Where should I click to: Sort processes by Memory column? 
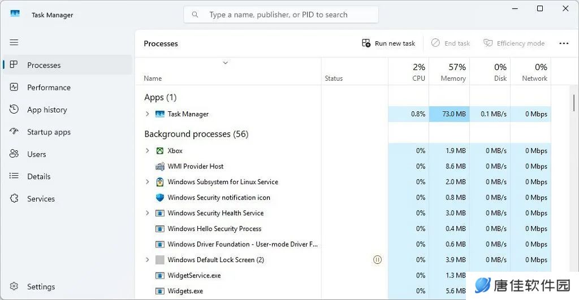449,72
